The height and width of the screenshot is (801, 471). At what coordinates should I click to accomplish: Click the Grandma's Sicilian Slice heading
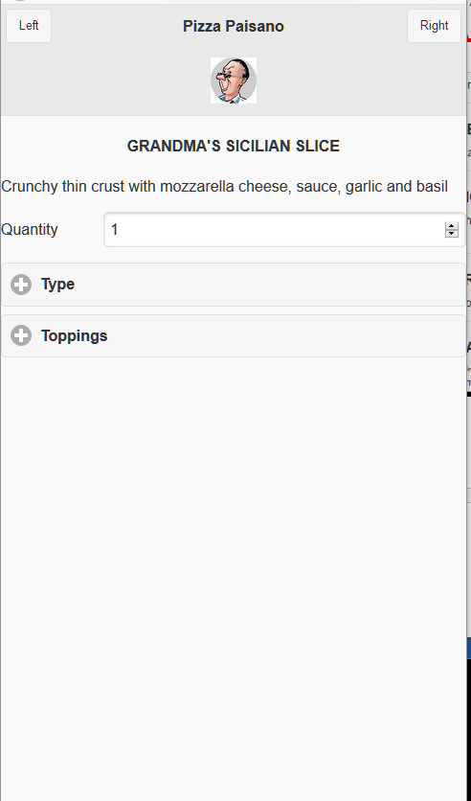[x=234, y=146]
